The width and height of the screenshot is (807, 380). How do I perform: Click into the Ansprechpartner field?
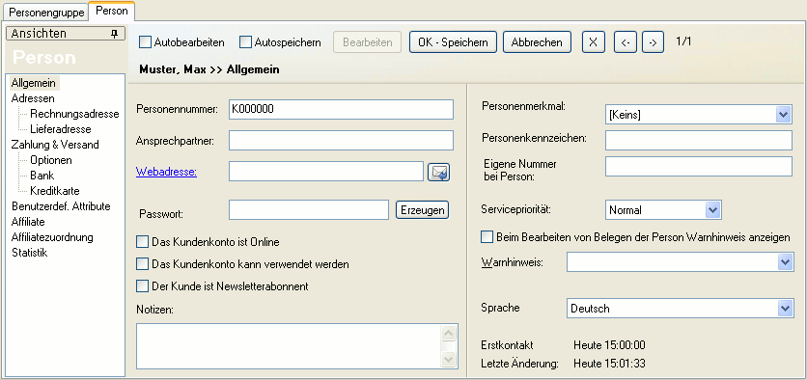pos(341,141)
